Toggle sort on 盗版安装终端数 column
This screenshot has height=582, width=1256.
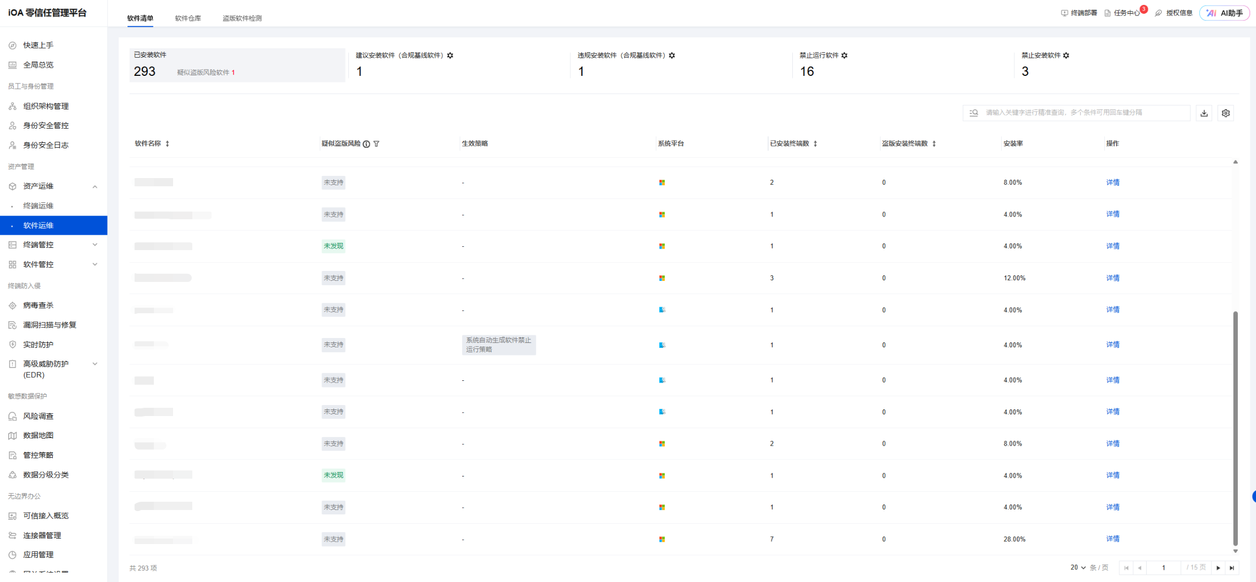[x=934, y=144]
